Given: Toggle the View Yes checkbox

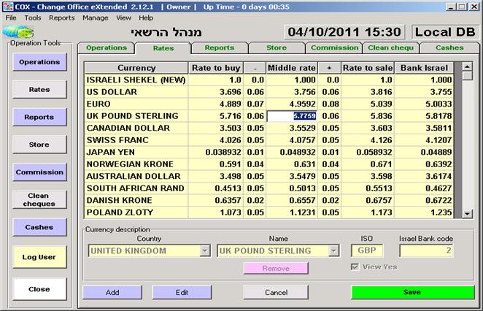Looking at the screenshot, I should pos(355,267).
